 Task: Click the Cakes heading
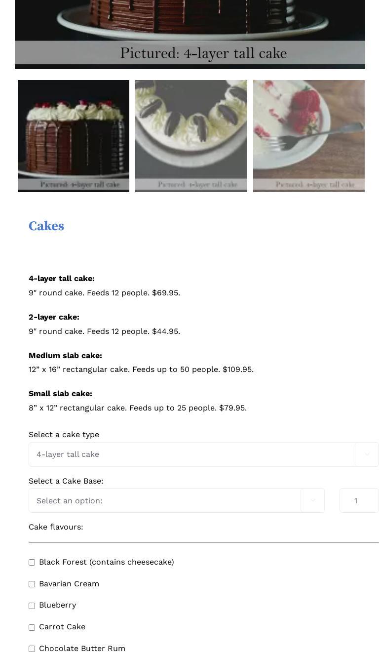(46, 226)
